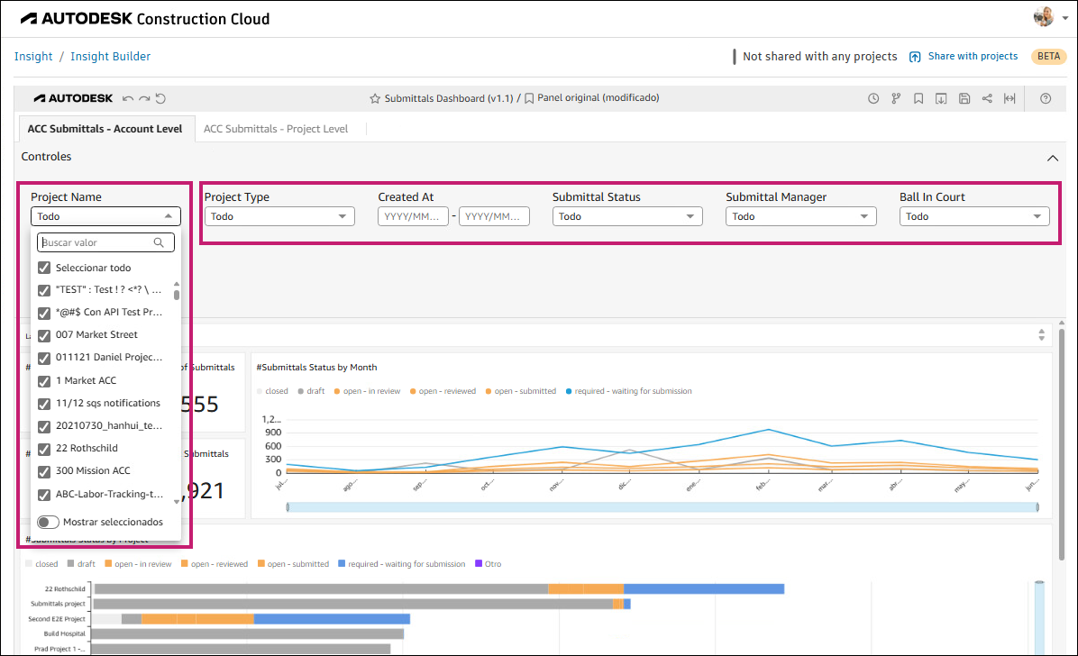This screenshot has width=1078, height=656.
Task: Uncheck Seleccionar todo in the project list
Action: (x=44, y=267)
